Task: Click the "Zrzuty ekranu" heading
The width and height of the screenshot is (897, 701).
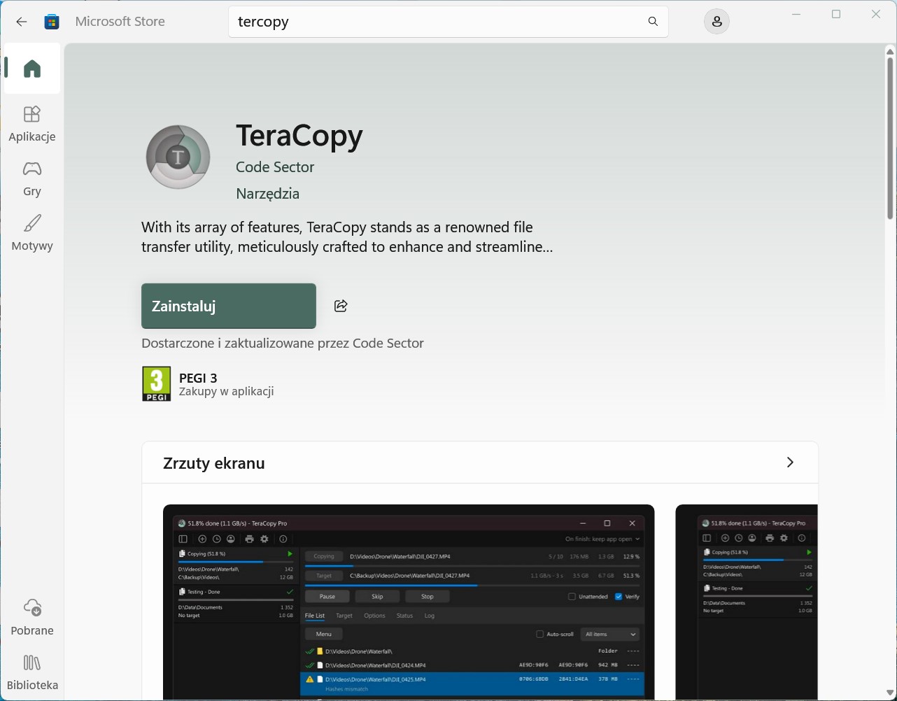Action: (x=214, y=463)
